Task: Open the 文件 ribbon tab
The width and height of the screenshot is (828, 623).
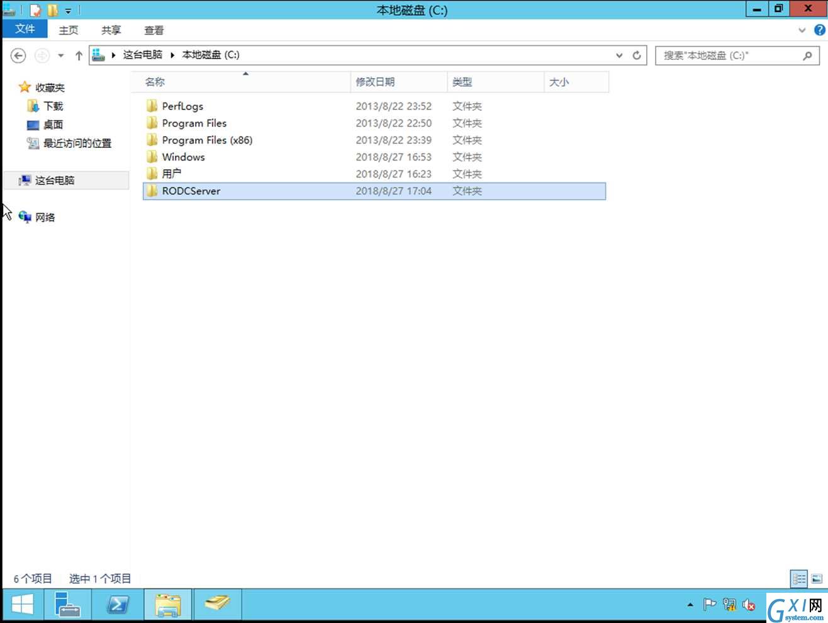Action: 25,29
